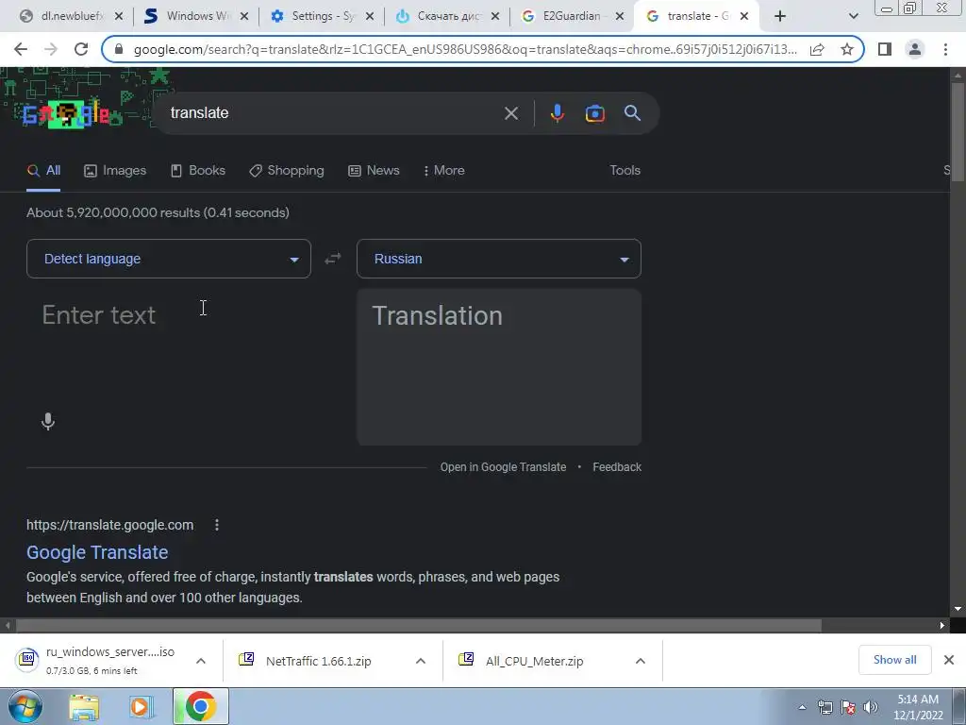The height and width of the screenshot is (725, 966).
Task: Share this page via the share icon
Action: pos(817,49)
